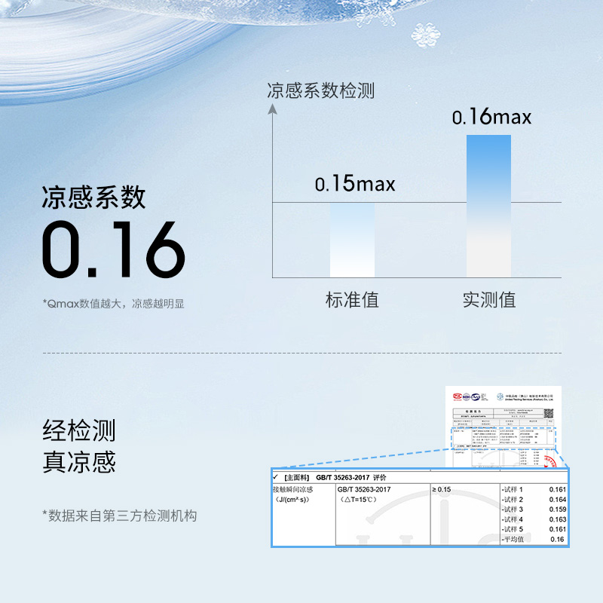Click the cell 接触瞬间凉感
This screenshot has width=603, height=603.
[293, 489]
